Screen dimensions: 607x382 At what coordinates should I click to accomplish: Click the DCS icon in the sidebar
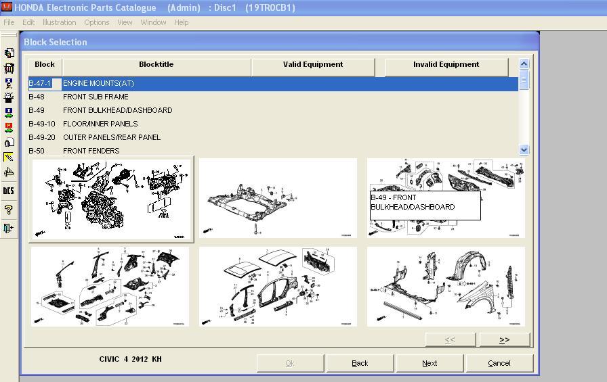(x=9, y=191)
